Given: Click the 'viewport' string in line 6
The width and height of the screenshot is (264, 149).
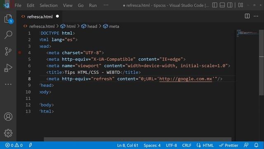Looking at the screenshot, I should pyautogui.click(x=88, y=66).
